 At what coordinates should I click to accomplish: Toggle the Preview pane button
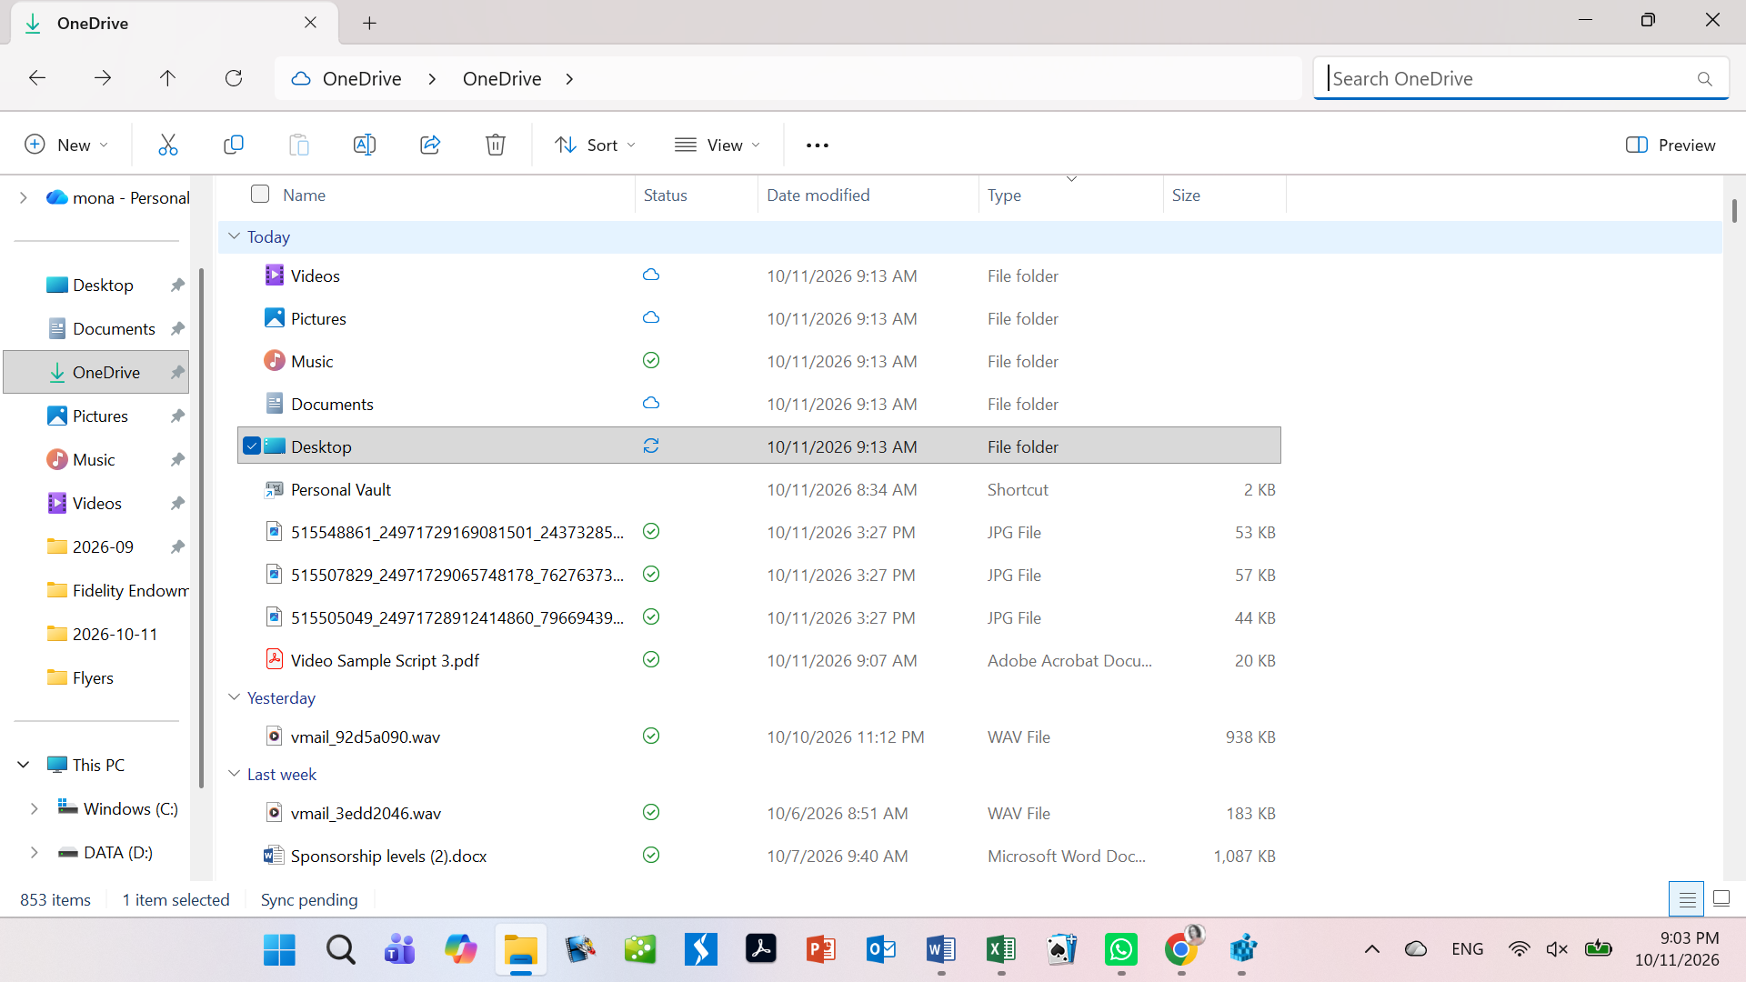click(x=1671, y=145)
